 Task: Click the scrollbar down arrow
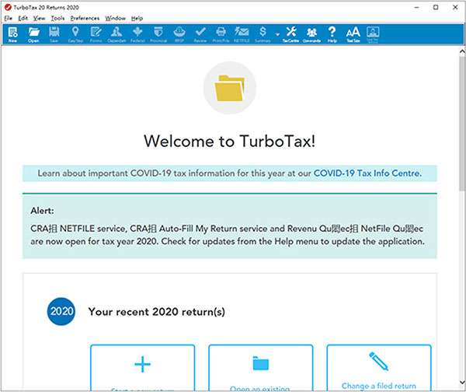coord(462,383)
